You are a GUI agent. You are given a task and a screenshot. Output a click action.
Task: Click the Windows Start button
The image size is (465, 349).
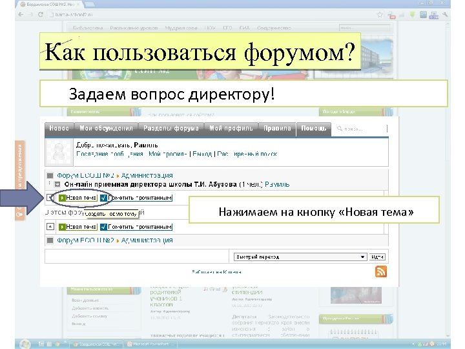tap(25, 344)
